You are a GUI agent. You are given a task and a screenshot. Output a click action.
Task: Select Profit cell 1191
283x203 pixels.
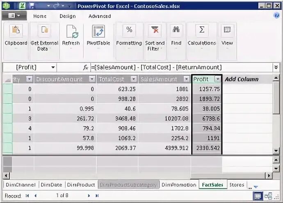coord(206,138)
